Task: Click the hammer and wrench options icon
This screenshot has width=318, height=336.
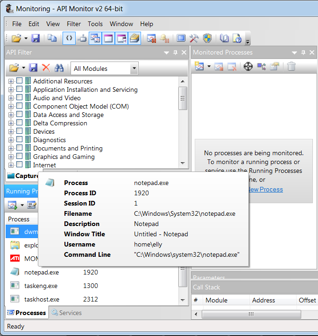Action: tap(194, 38)
